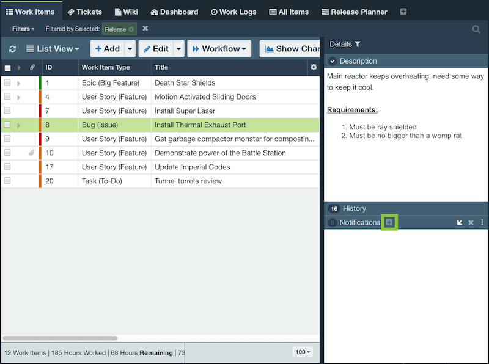The height and width of the screenshot is (364, 489).
Task: Open the Edit button's dropdown arrow
Action: tap(178, 49)
